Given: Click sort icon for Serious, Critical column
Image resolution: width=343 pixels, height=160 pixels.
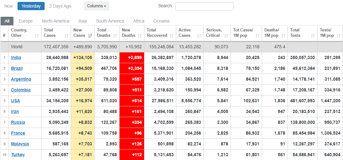Looking at the screenshot, I should click(x=226, y=36).
